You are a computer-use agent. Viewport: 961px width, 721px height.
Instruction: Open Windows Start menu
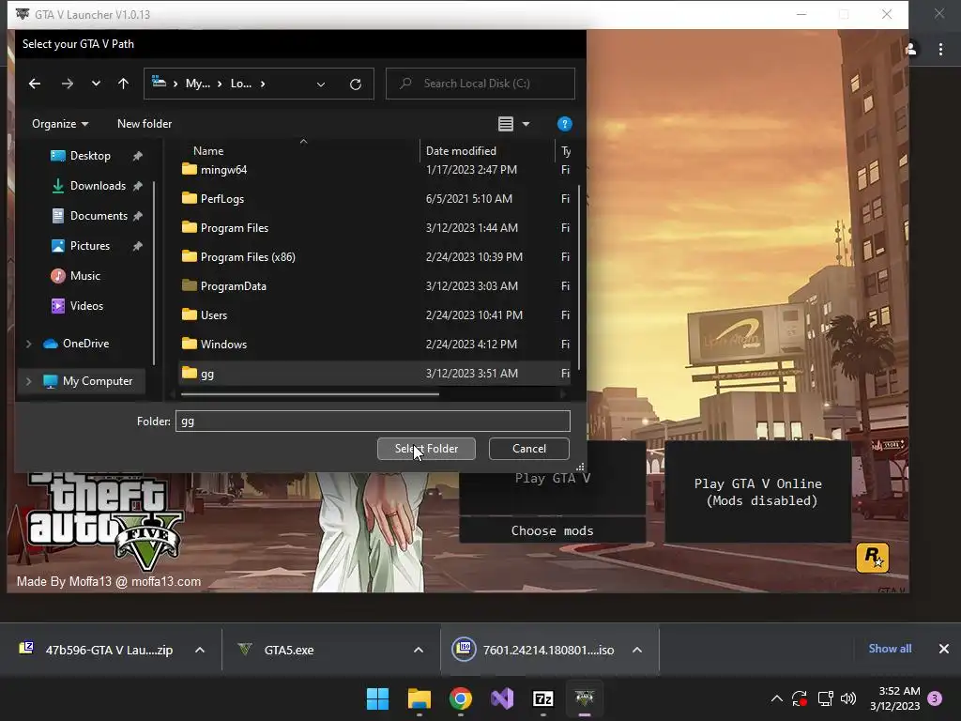tap(377, 698)
